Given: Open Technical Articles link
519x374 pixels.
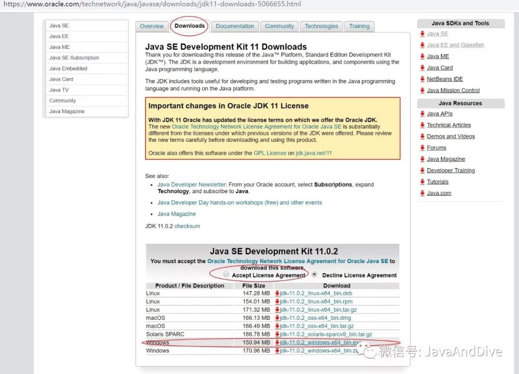Looking at the screenshot, I should point(448,125).
